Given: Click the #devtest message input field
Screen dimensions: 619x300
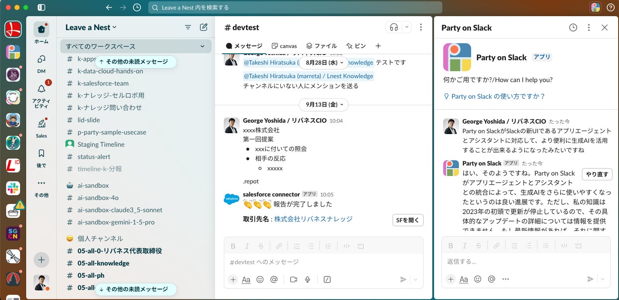Looking at the screenshot, I should [x=324, y=262].
